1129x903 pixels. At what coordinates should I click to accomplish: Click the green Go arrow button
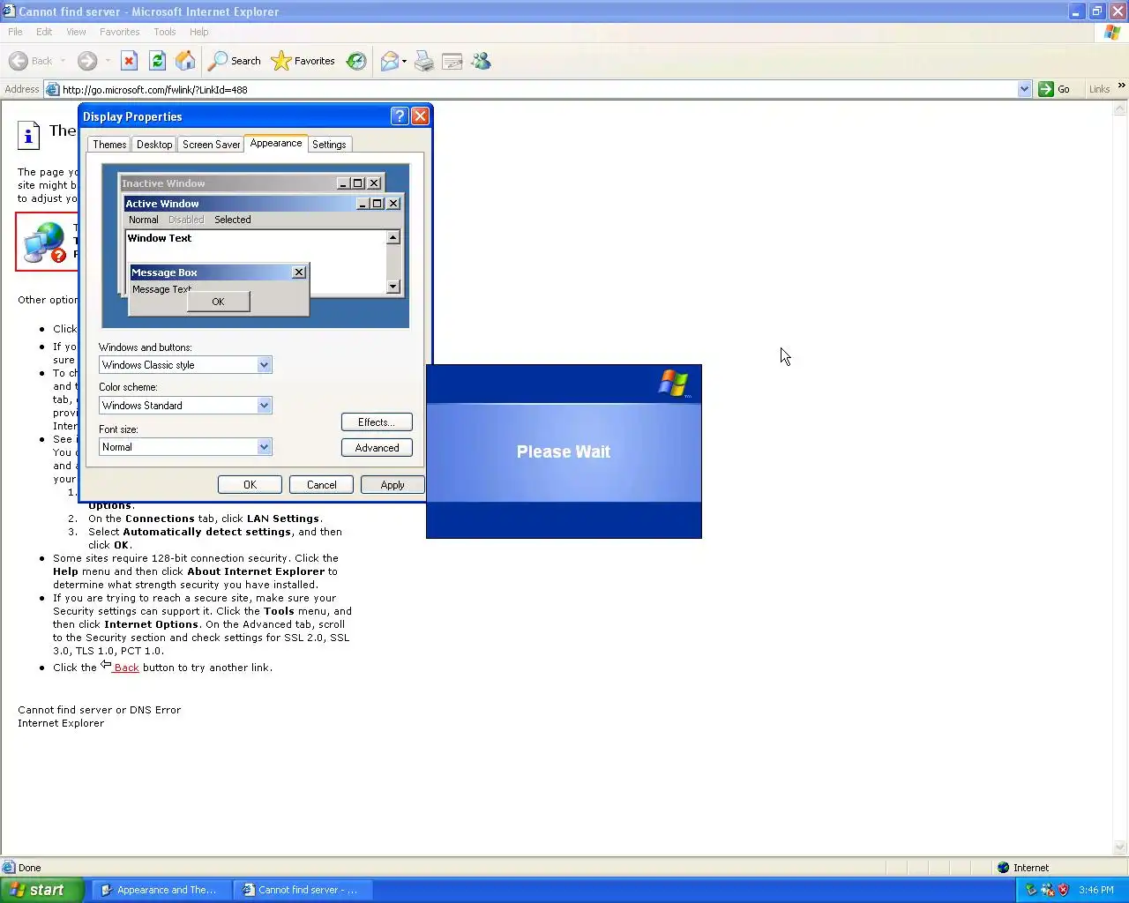coord(1046,89)
